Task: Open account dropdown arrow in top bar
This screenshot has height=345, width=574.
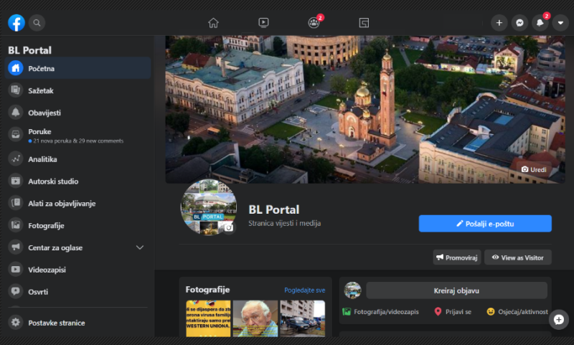Action: 560,23
